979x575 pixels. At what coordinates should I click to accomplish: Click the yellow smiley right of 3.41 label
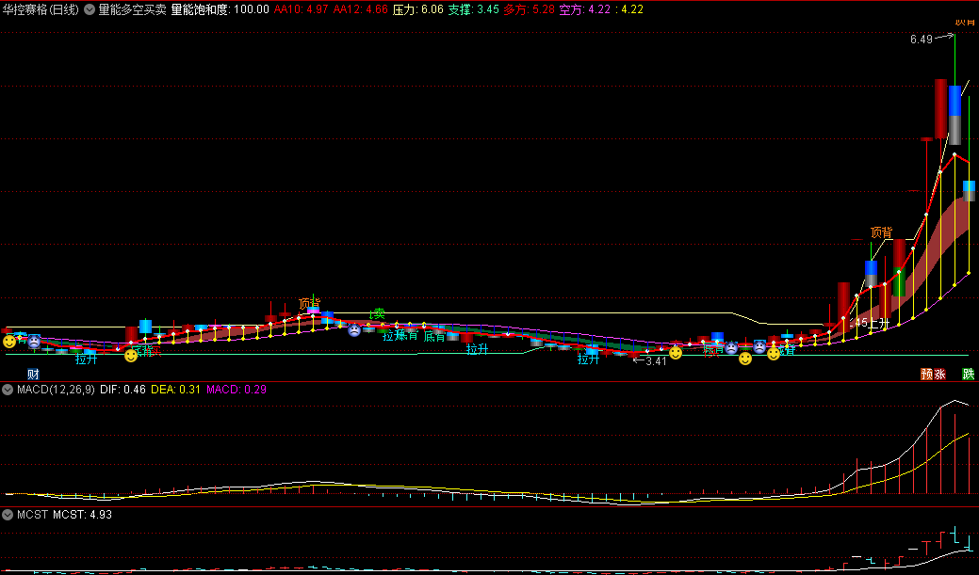[676, 353]
